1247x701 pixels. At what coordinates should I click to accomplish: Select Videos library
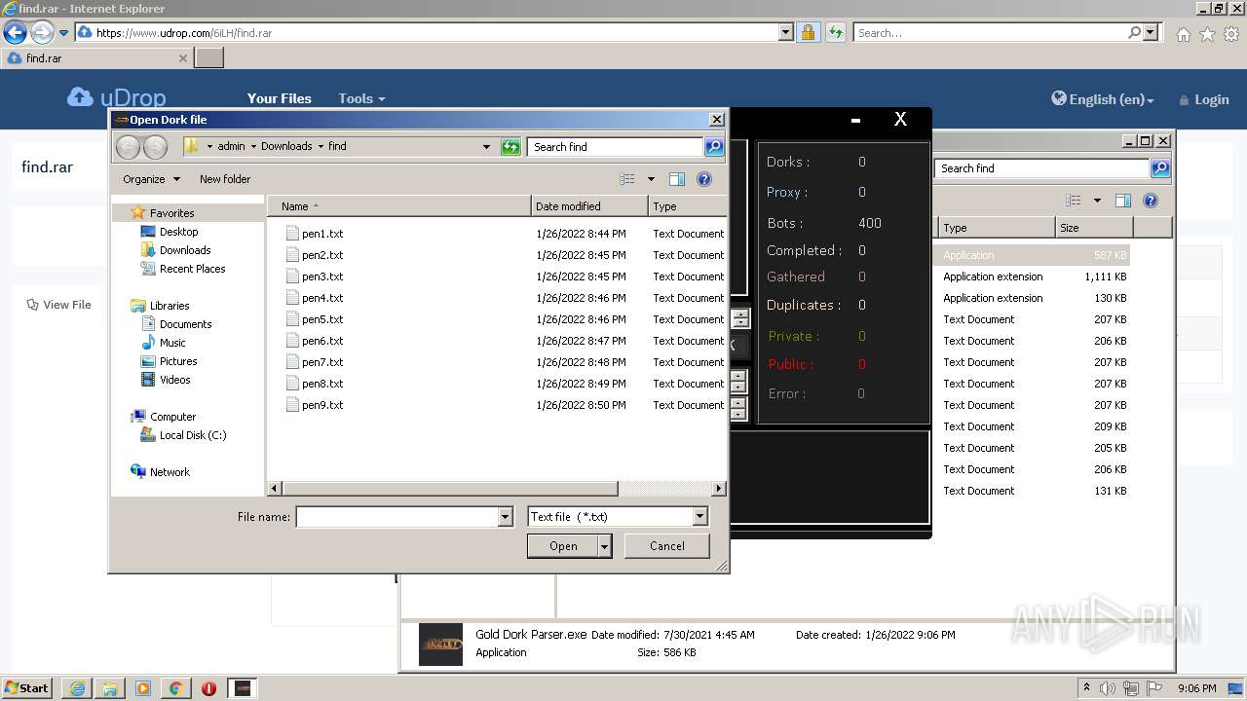[166, 380]
